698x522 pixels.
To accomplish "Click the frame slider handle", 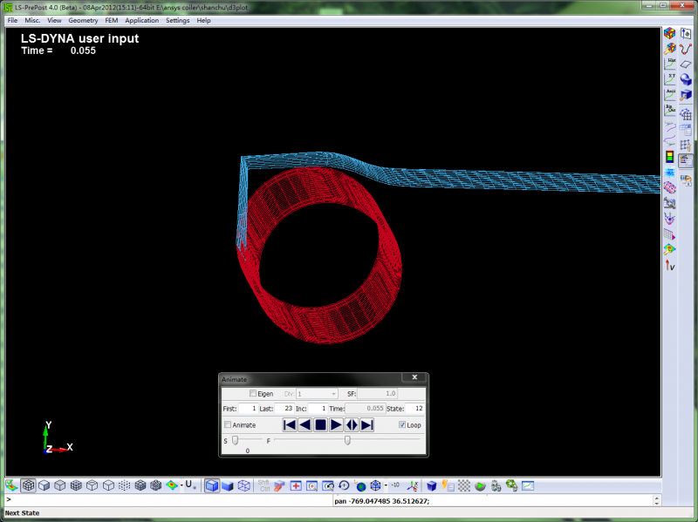I will tap(347, 440).
